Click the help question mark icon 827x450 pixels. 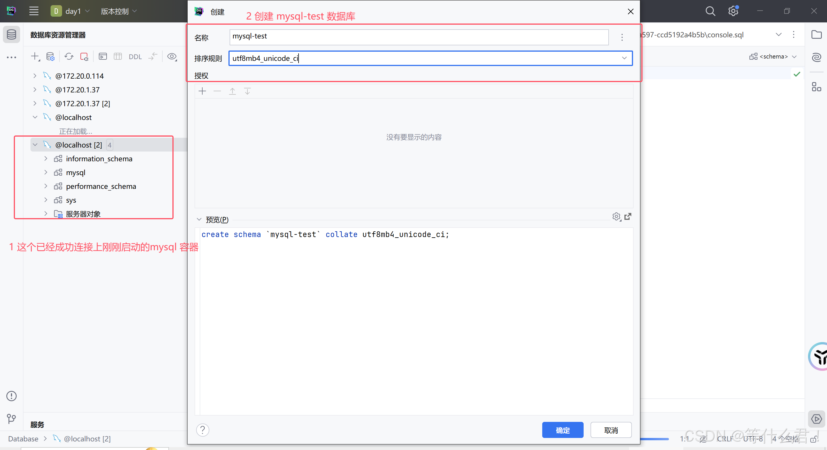pyautogui.click(x=203, y=430)
